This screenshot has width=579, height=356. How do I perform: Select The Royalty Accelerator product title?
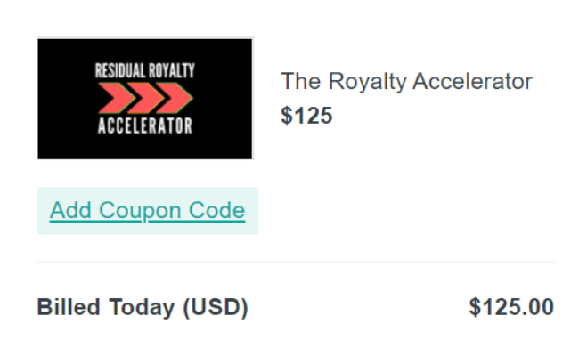coord(406,82)
